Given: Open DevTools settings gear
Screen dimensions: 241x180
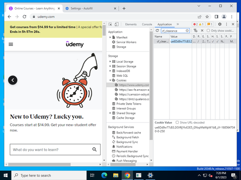Looking at the screenshot, I should pos(220,24).
